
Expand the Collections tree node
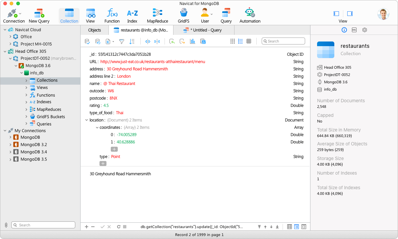(27, 80)
